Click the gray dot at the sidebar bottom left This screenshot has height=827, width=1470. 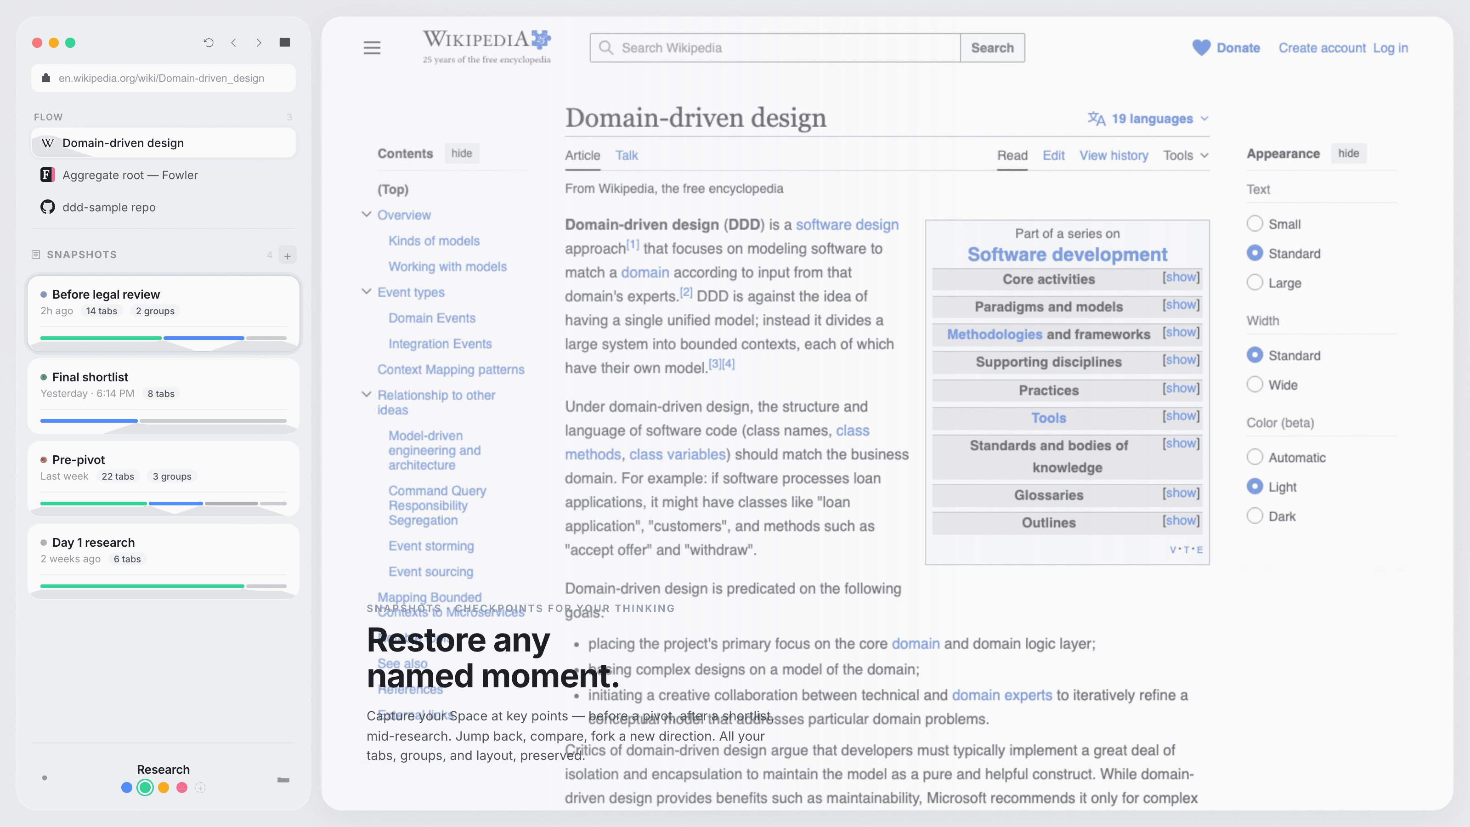tap(45, 777)
